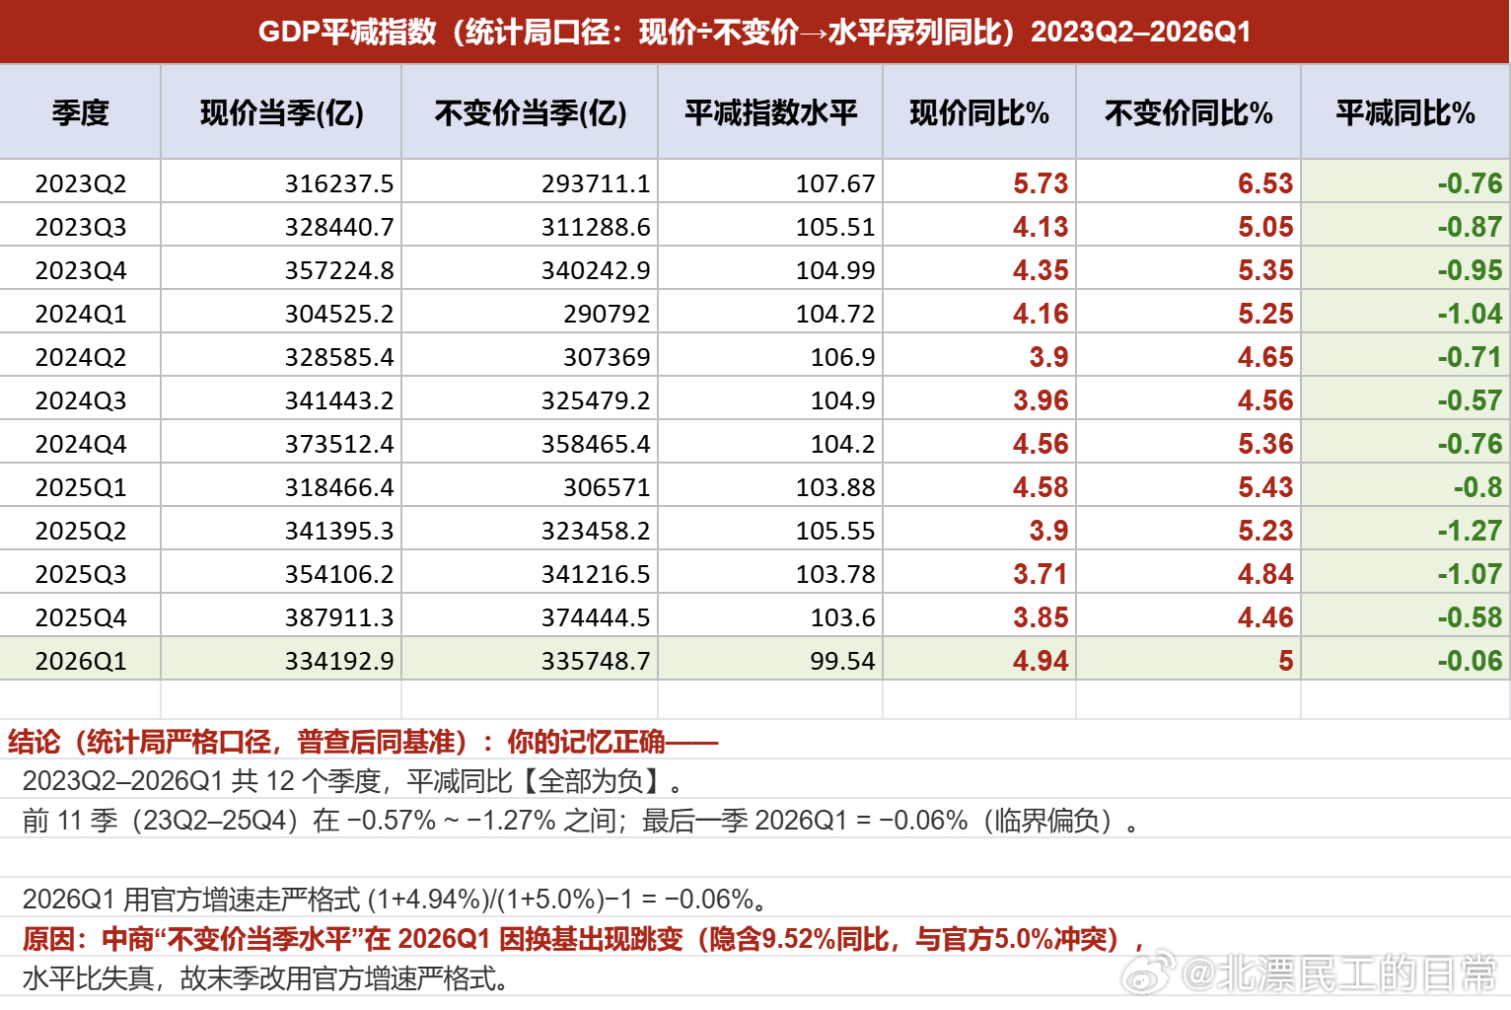This screenshot has height=1010, width=1511.
Task: Click the value 316237.5
Action: (x=339, y=183)
